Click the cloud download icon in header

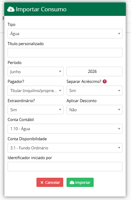click(11, 9)
